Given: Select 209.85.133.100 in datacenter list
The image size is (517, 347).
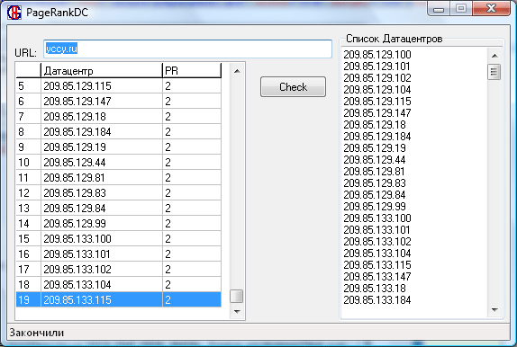Looking at the screenshot, I should pyautogui.click(x=377, y=218).
